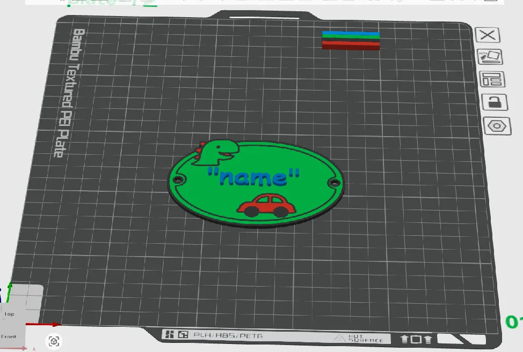Click the arrange objects on plate icon

click(x=492, y=79)
